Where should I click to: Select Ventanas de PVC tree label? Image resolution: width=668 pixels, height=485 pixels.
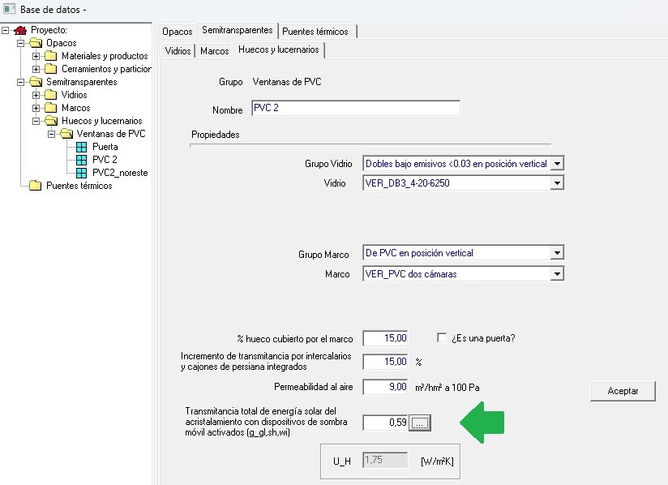coord(111,134)
